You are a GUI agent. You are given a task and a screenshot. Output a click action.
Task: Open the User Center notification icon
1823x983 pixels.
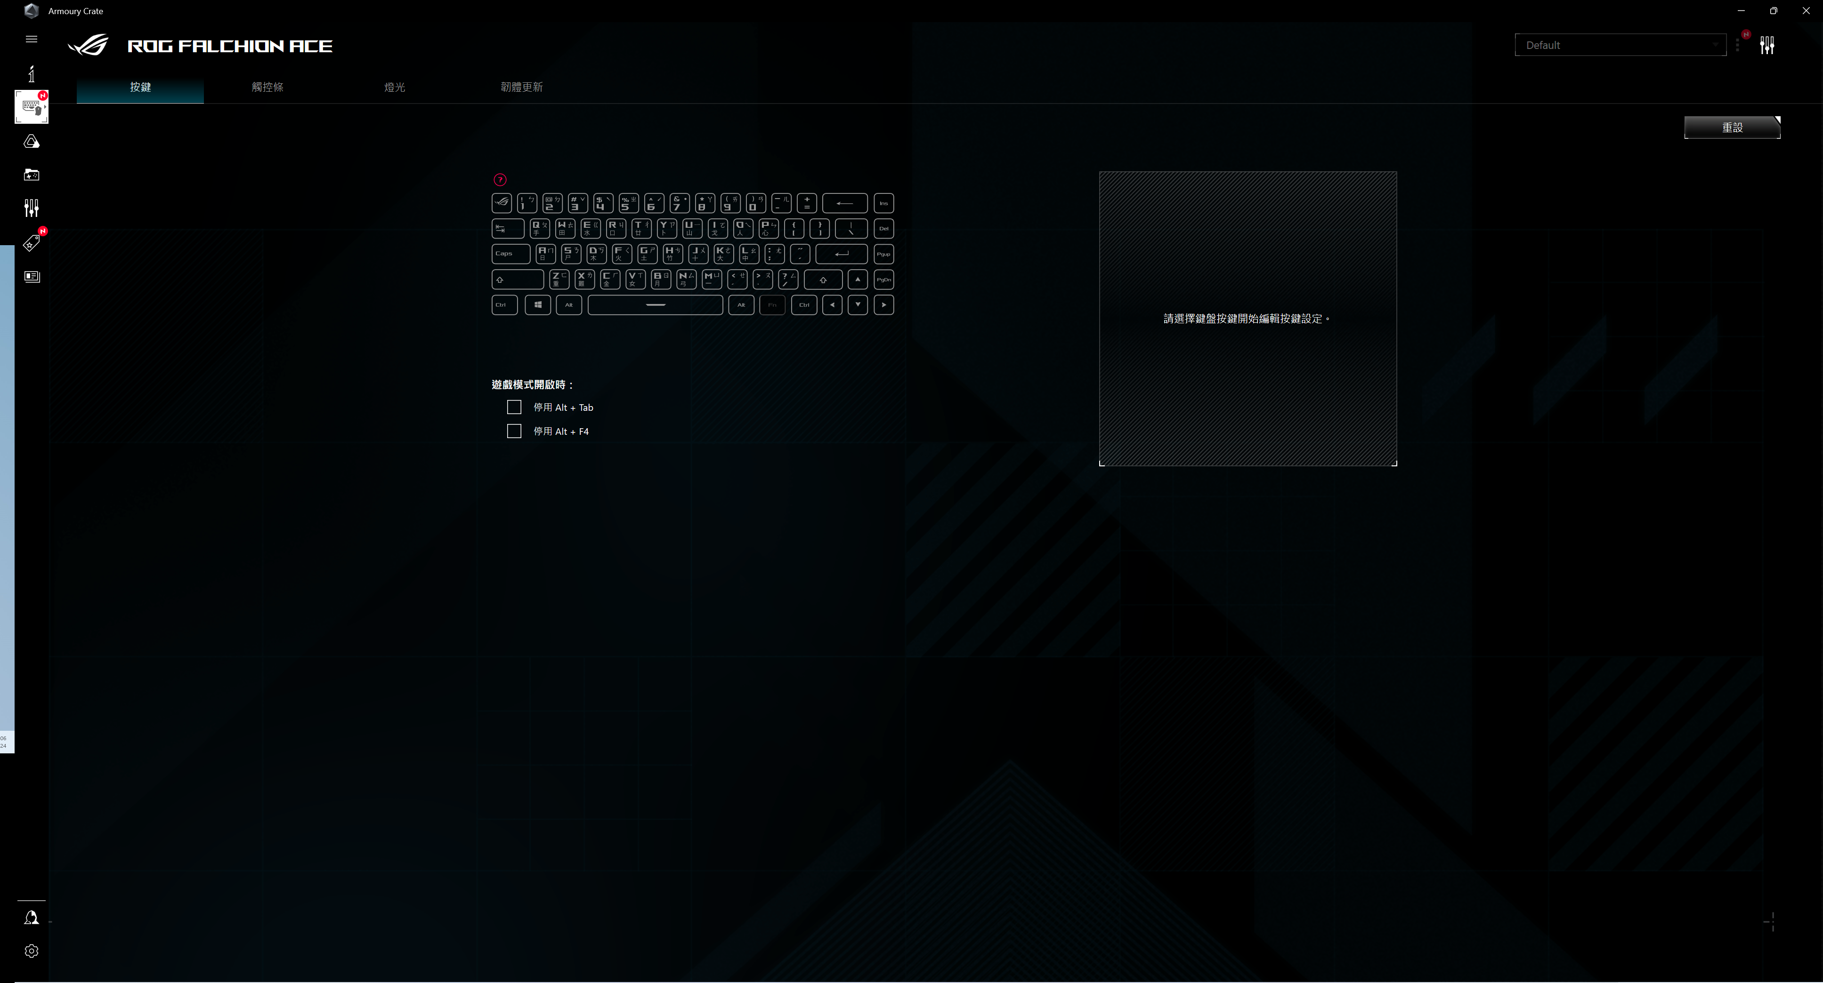point(31,918)
